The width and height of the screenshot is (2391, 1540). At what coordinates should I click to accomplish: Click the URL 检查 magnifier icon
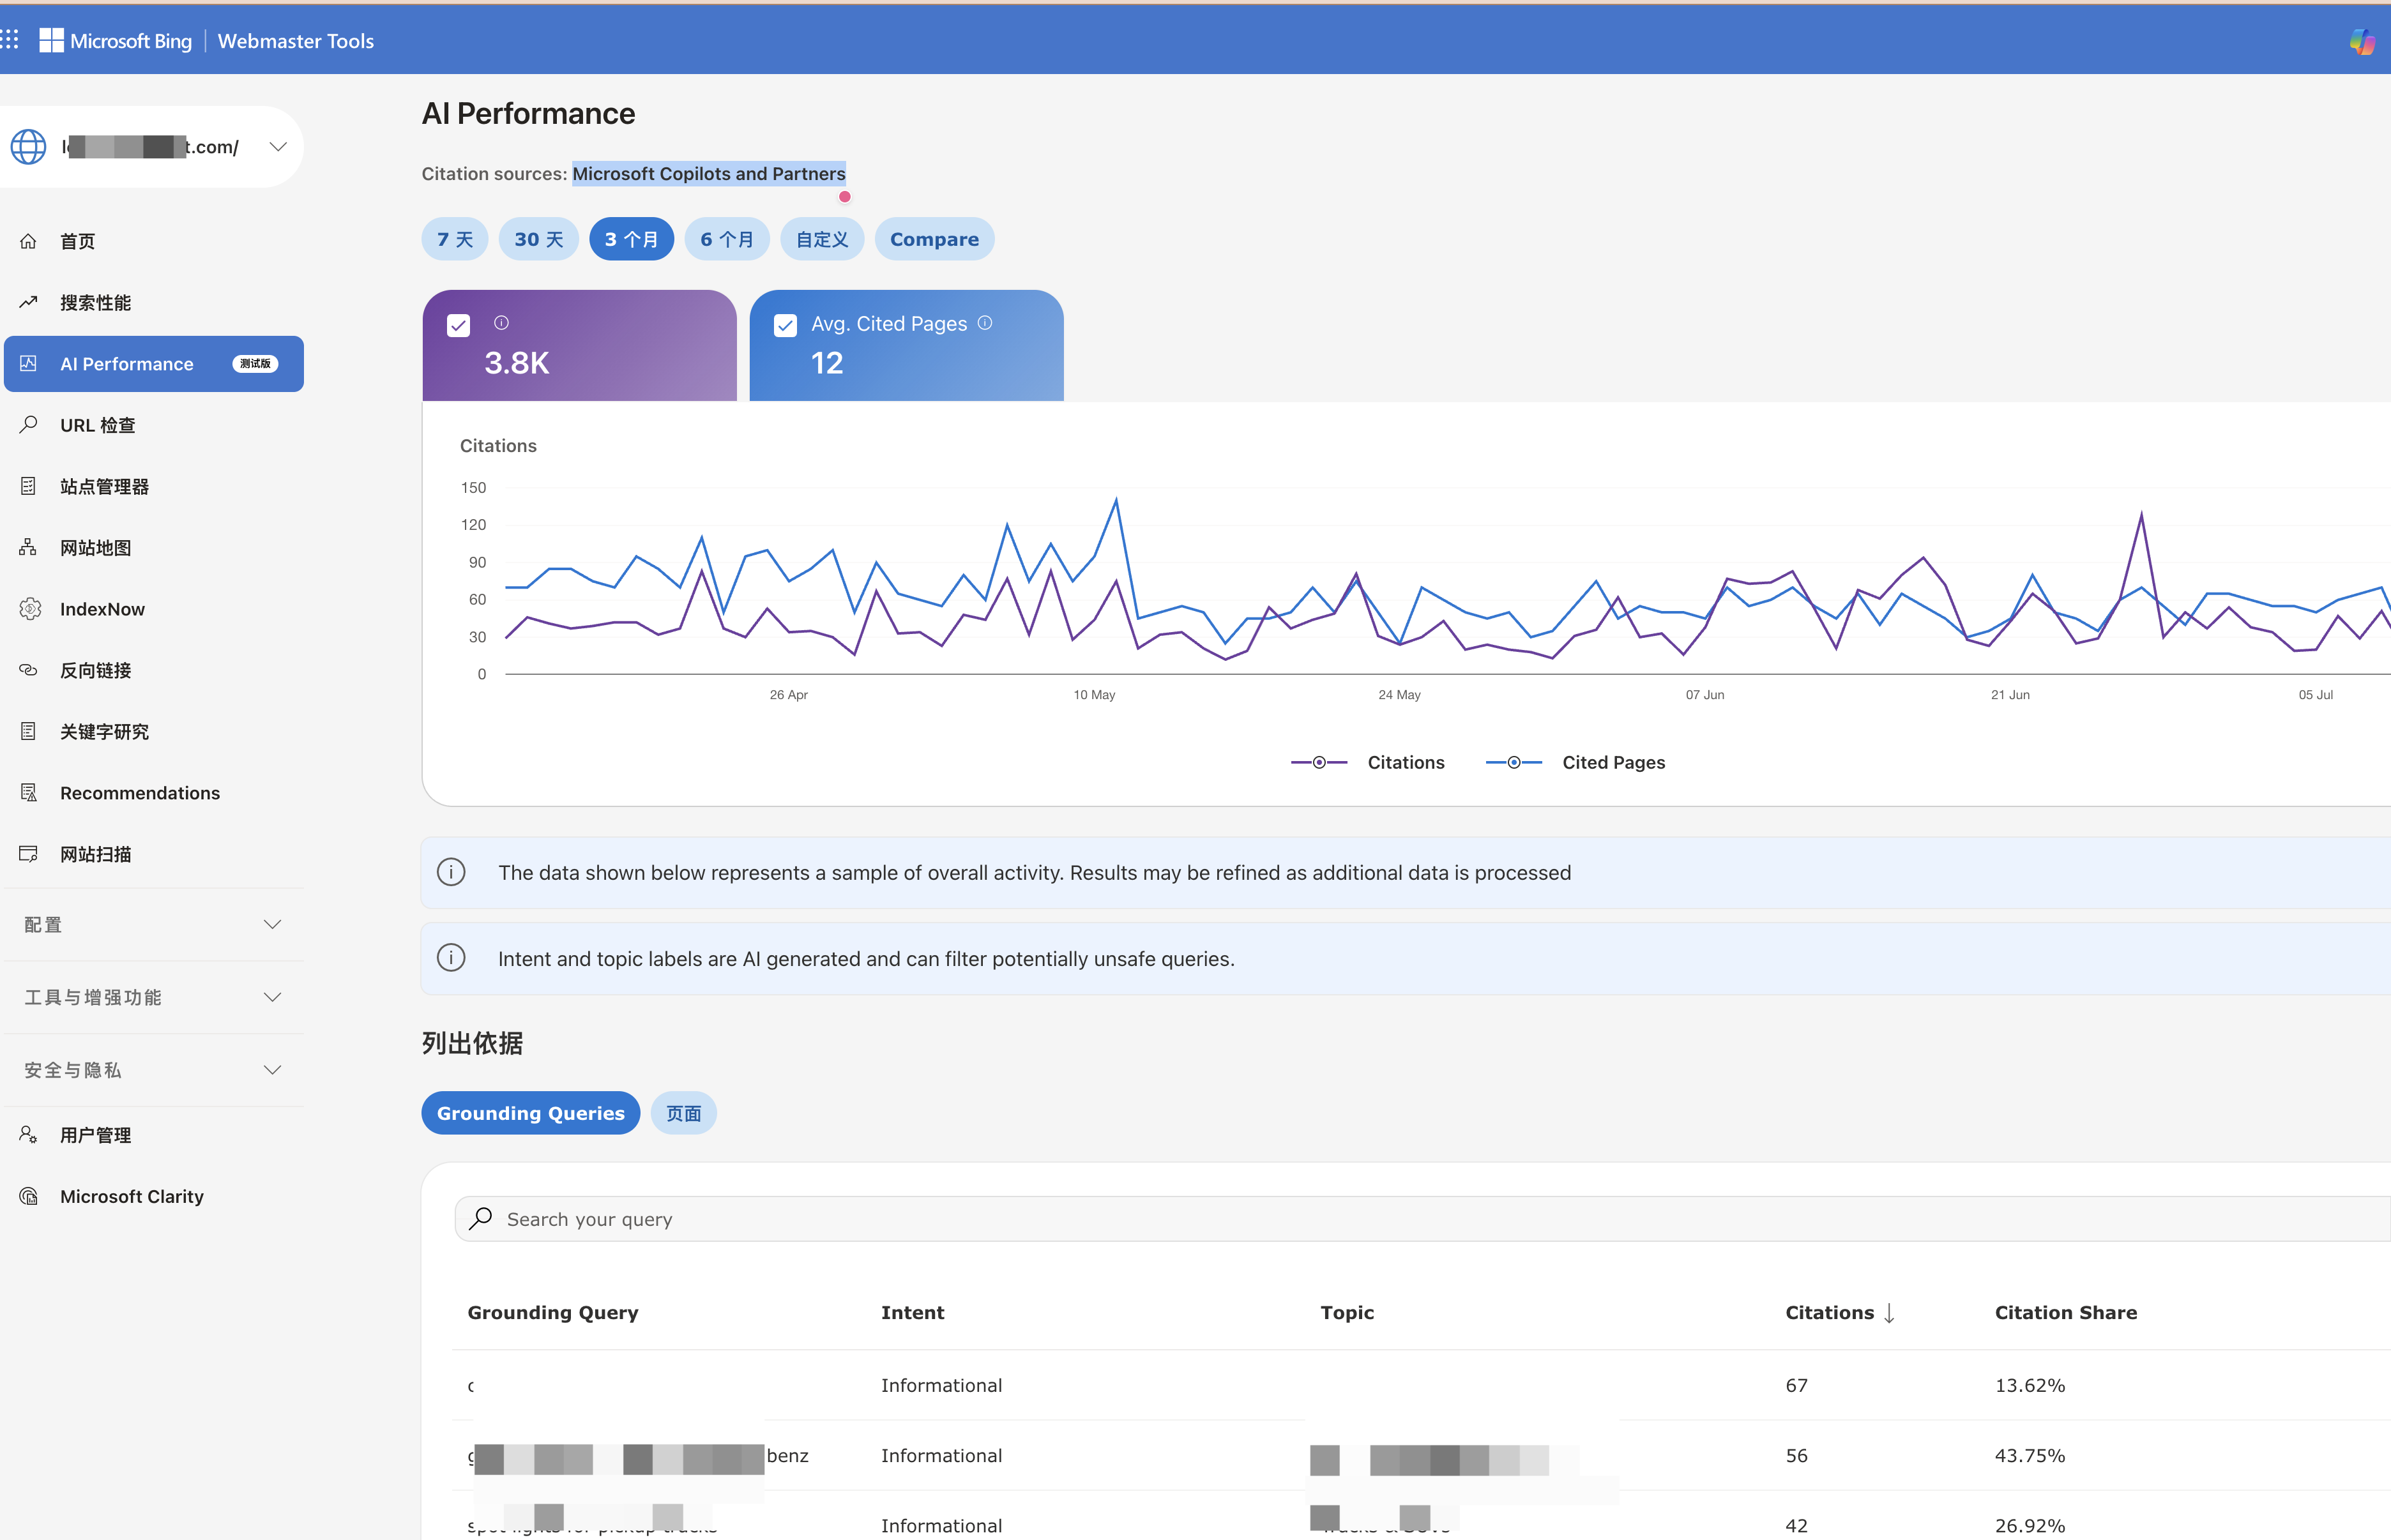28,425
